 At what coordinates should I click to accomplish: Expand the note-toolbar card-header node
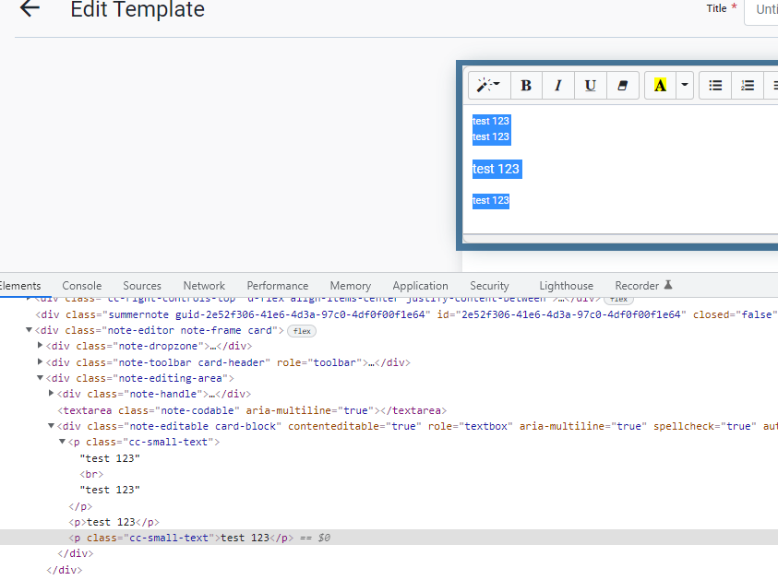[x=41, y=361]
